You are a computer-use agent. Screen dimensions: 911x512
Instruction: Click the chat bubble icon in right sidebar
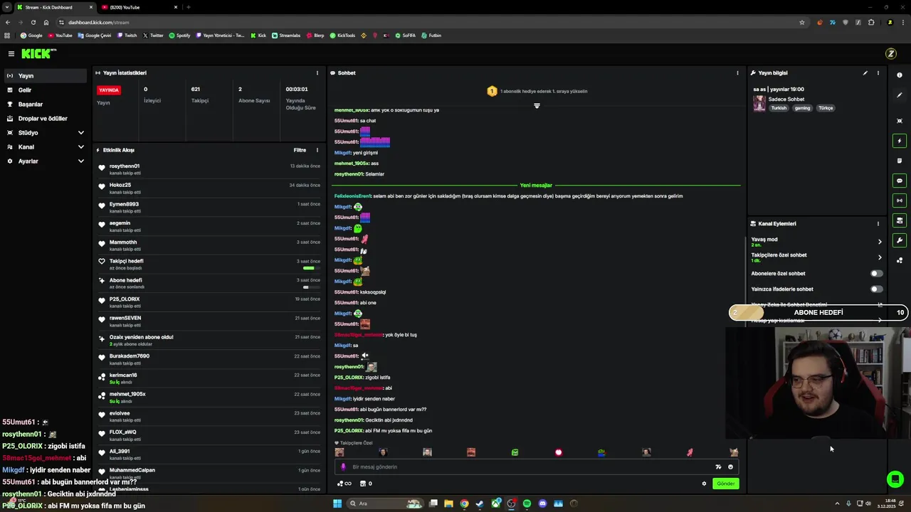pos(900,181)
